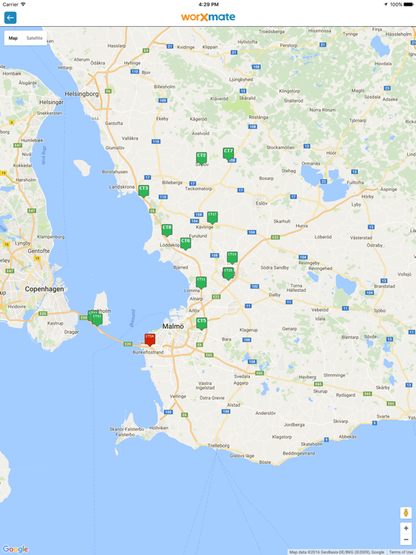Viewport: 416px width, 555px height.
Task: Open Terms of Use link
Action: coord(402,552)
